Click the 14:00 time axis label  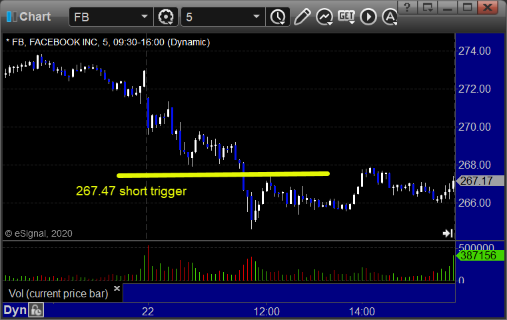coord(362,311)
